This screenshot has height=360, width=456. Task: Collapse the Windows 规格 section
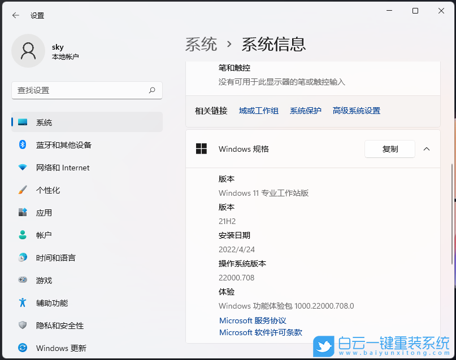point(427,149)
